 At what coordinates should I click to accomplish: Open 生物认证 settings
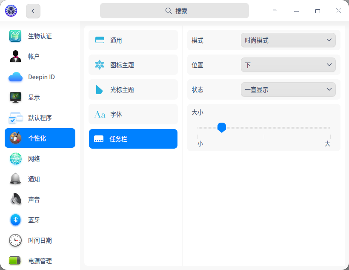tap(40, 36)
